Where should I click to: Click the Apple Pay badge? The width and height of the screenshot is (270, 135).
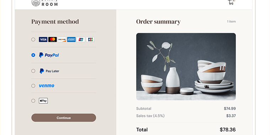[x=43, y=101]
